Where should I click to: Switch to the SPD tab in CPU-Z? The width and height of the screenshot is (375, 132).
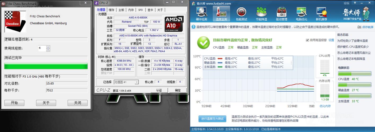140,10
